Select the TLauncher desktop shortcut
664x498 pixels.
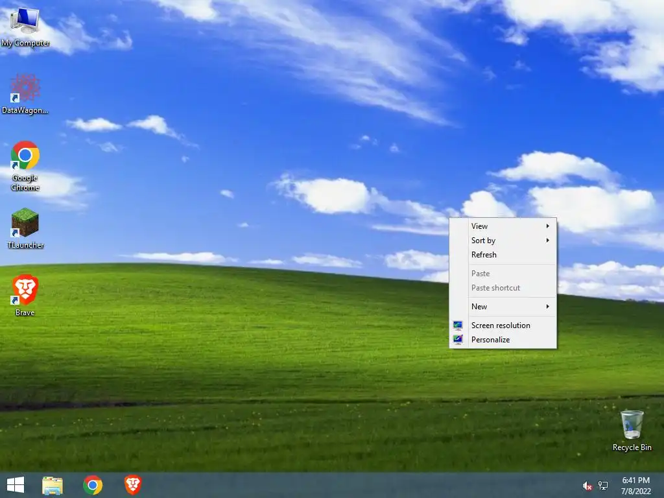[25, 228]
